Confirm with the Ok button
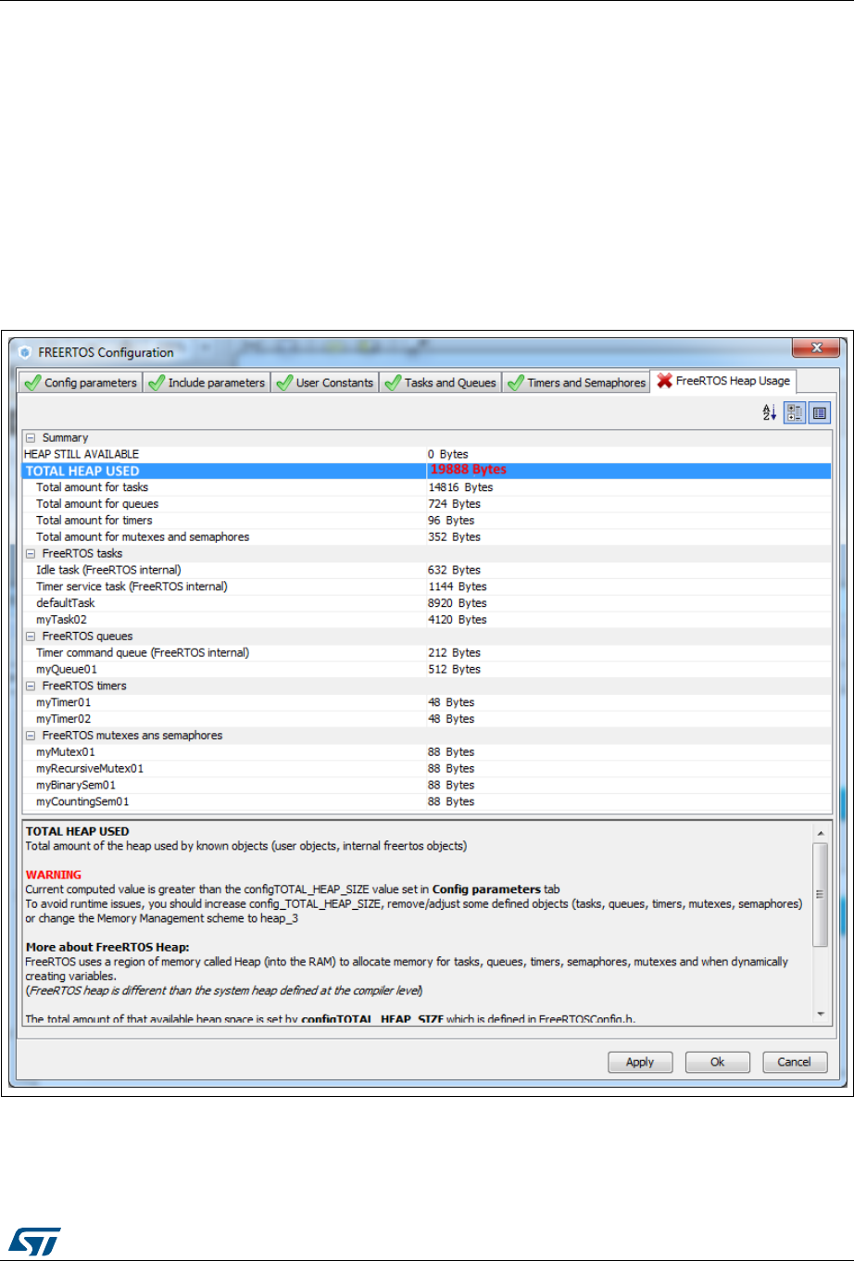 (x=718, y=1062)
